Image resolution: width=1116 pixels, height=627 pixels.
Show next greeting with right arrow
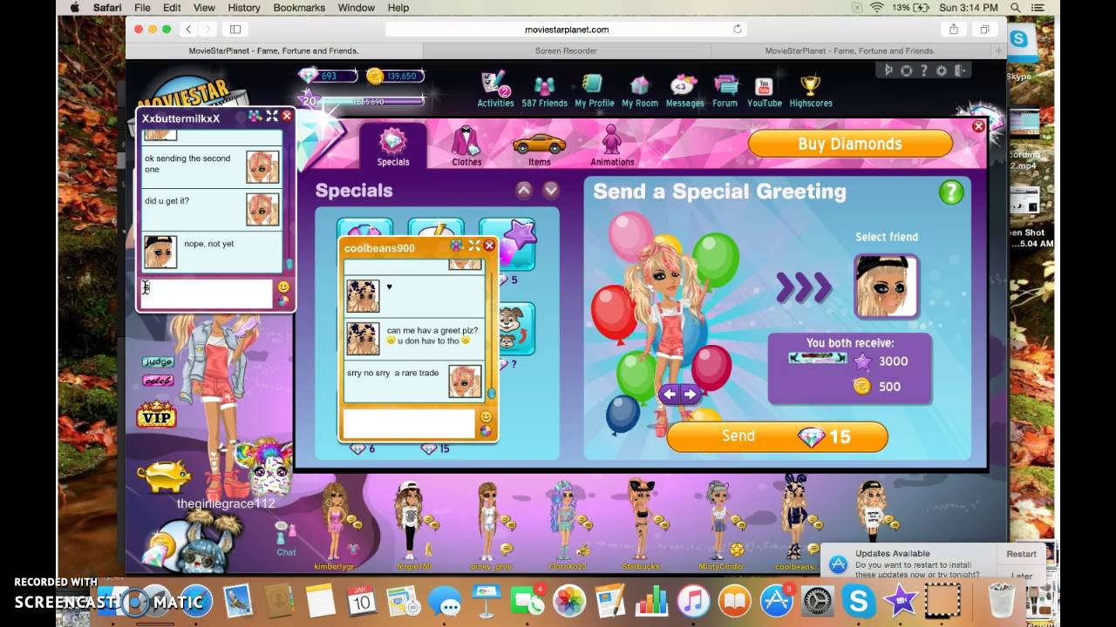tap(690, 394)
